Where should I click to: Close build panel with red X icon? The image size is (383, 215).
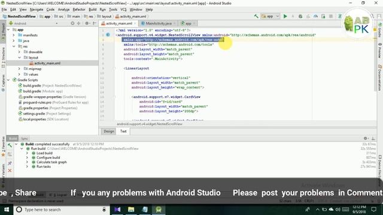click(10, 171)
